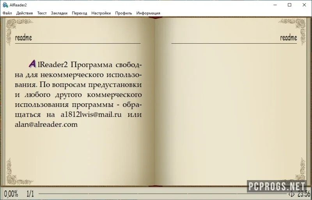Image resolution: width=312 pixels, height=200 pixels.
Task: Click the purple drop-cap letter A
Action: (x=32, y=64)
